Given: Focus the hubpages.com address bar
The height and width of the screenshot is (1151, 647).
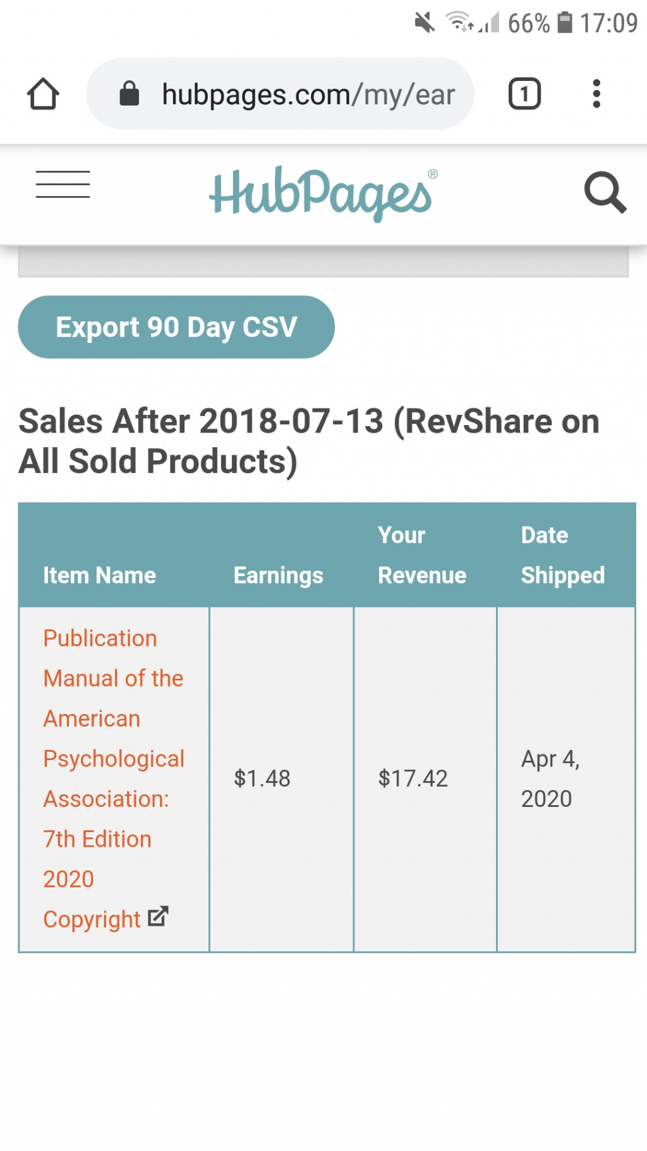Looking at the screenshot, I should 280,94.
